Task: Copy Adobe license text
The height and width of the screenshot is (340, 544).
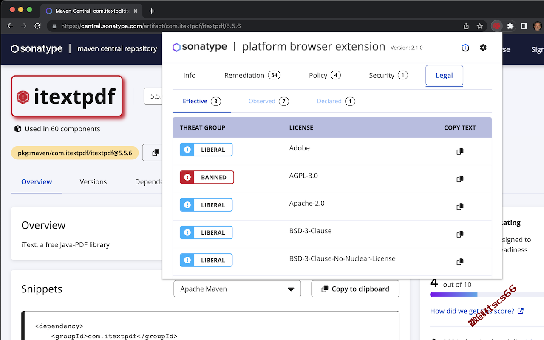Action: coord(460,151)
